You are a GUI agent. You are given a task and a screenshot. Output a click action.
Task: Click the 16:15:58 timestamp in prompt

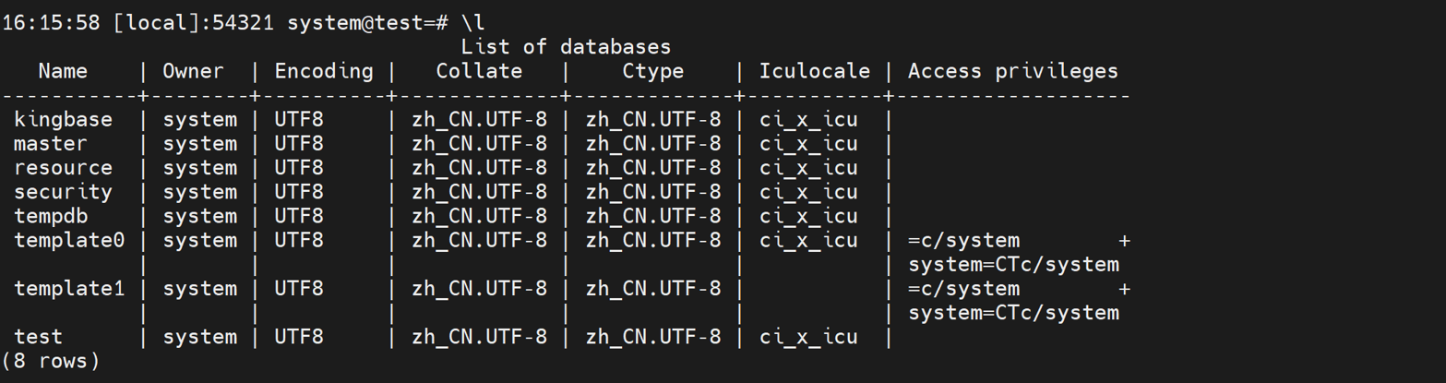pos(51,23)
